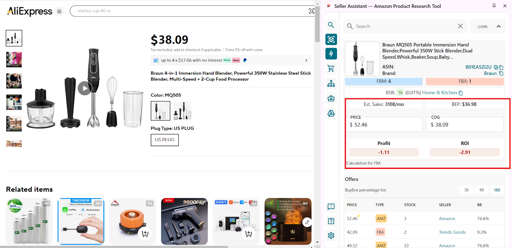Select fourth gallery thumbnail
Screen dimensions: 512x248
[14, 102]
